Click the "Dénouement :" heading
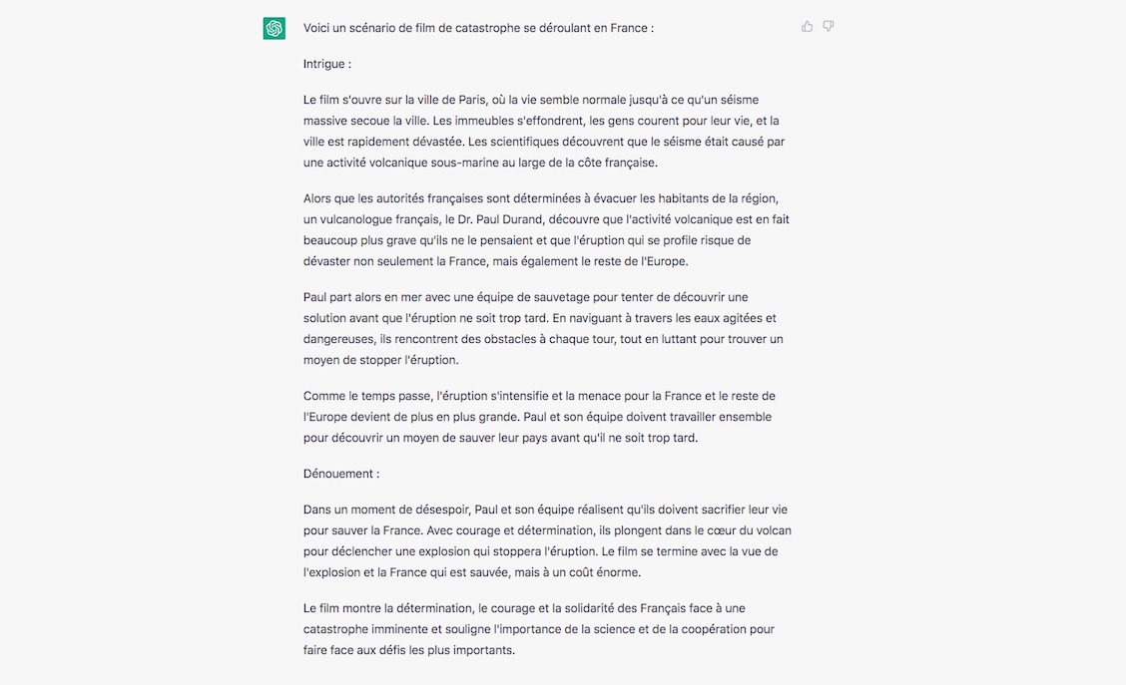Screen dimensions: 1126x685 click(x=341, y=474)
